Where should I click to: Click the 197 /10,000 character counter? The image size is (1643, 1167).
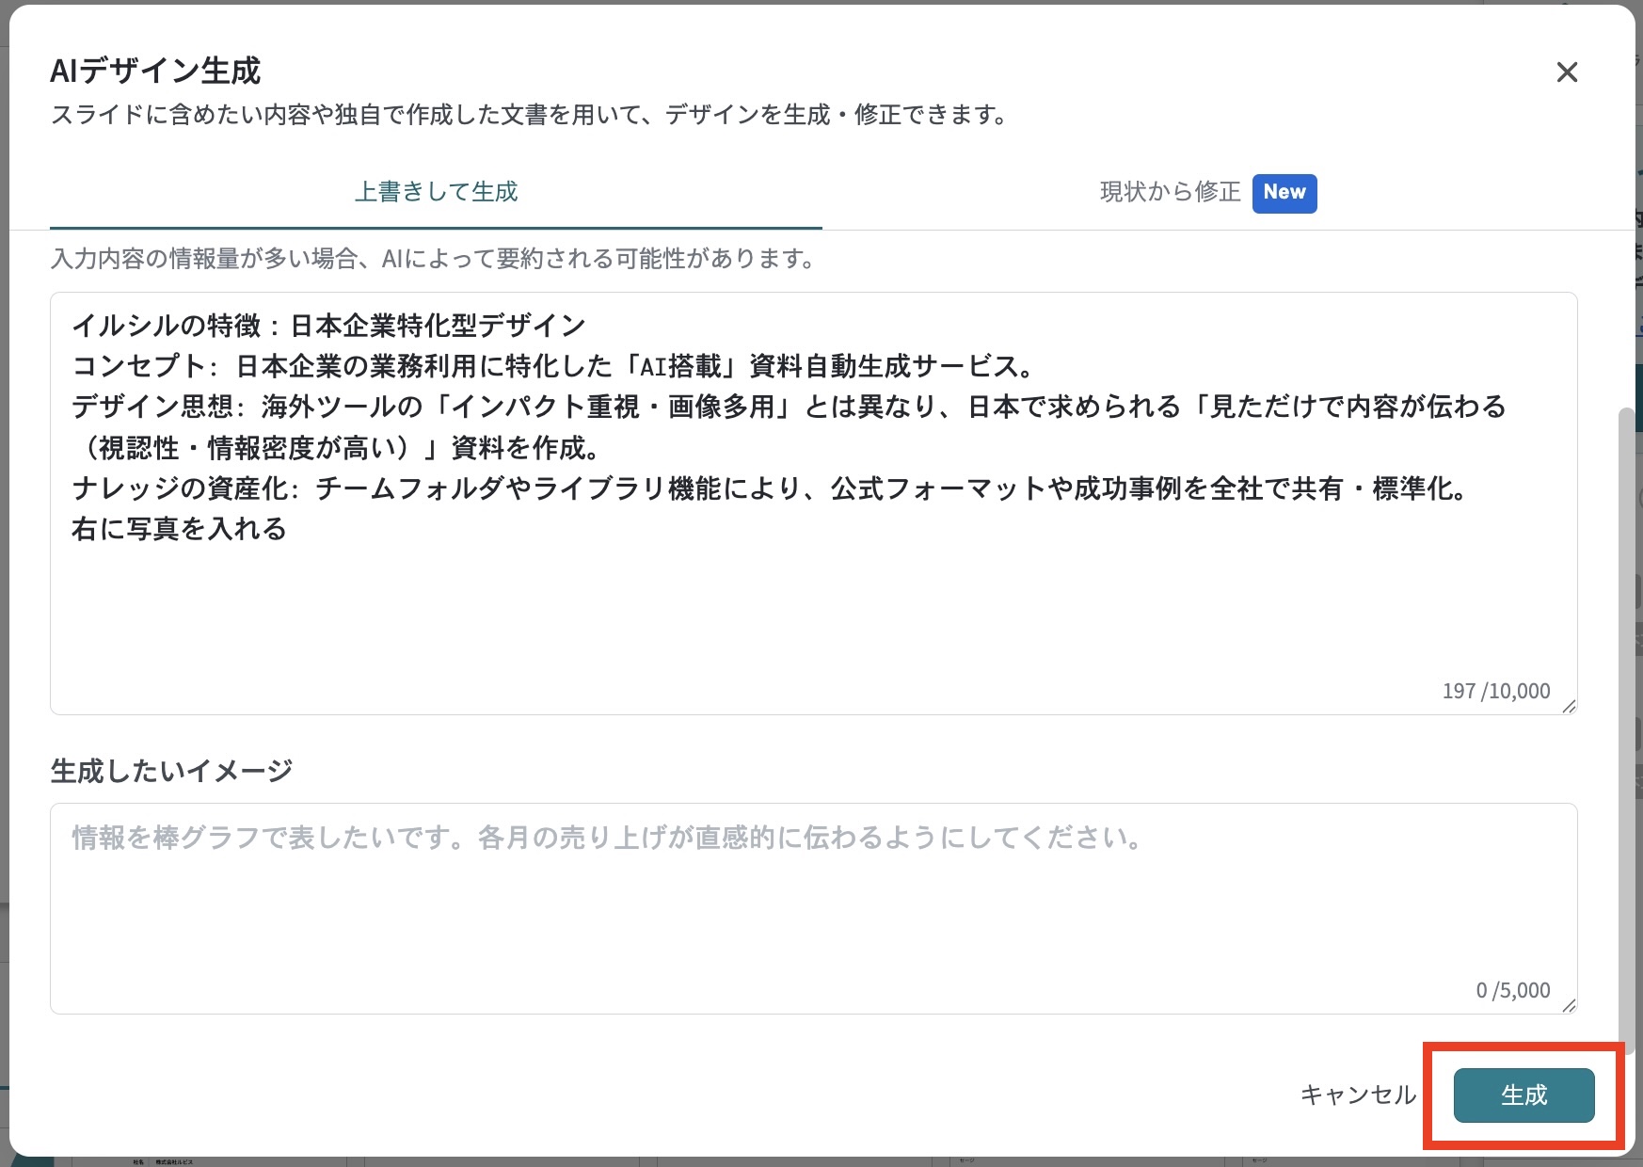pyautogui.click(x=1496, y=691)
